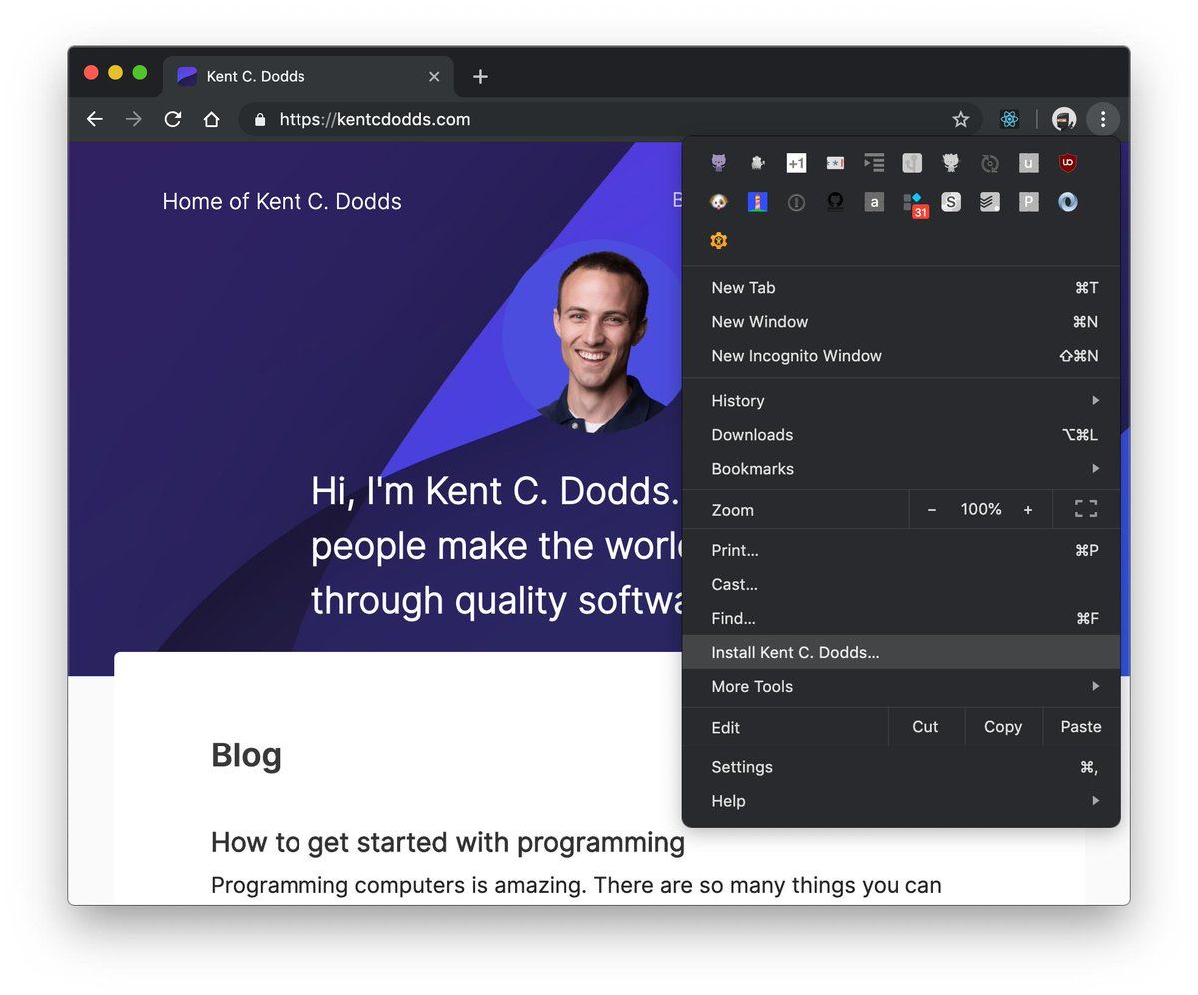Open a new tab with the plus button
The width and height of the screenshot is (1198, 995).
coord(480,77)
